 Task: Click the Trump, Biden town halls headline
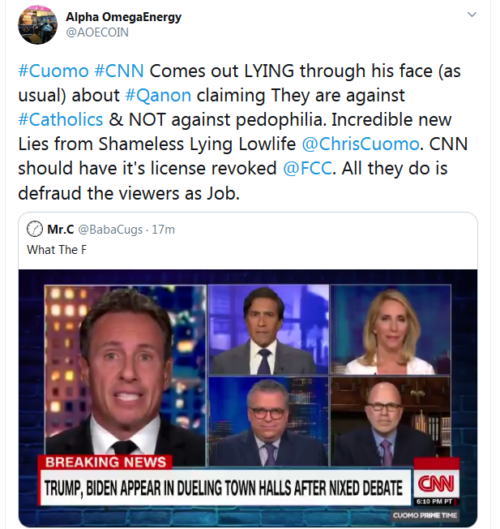coord(224,488)
